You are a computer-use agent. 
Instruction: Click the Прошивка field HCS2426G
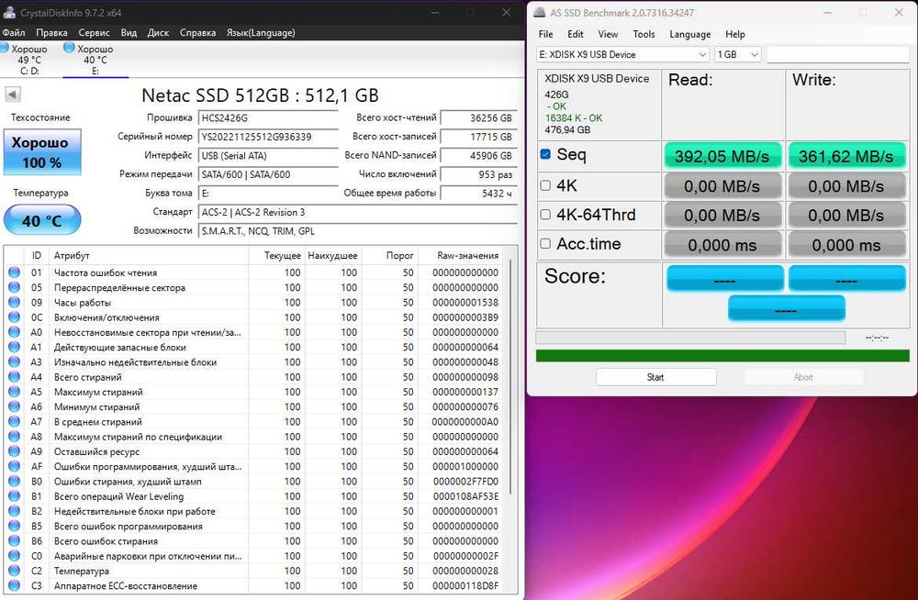coord(267,117)
